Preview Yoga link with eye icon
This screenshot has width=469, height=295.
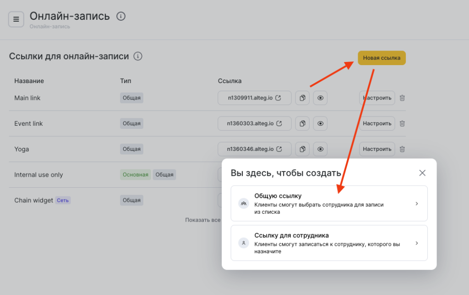pos(320,149)
